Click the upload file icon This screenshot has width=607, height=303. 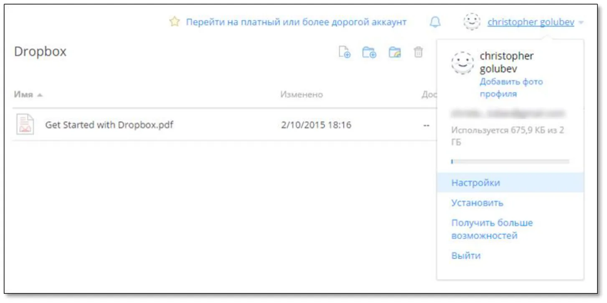[345, 52]
